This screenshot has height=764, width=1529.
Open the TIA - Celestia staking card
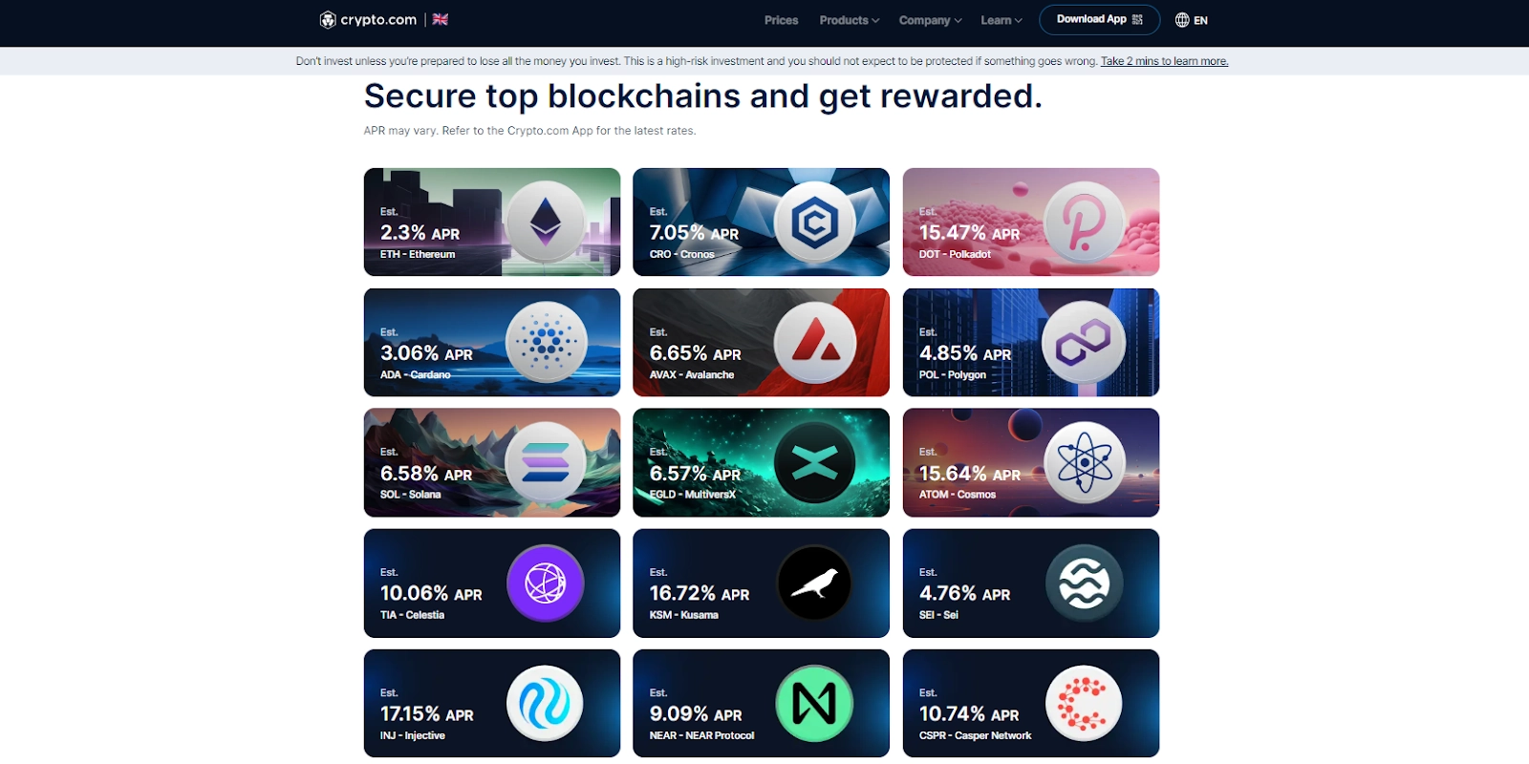click(x=491, y=584)
